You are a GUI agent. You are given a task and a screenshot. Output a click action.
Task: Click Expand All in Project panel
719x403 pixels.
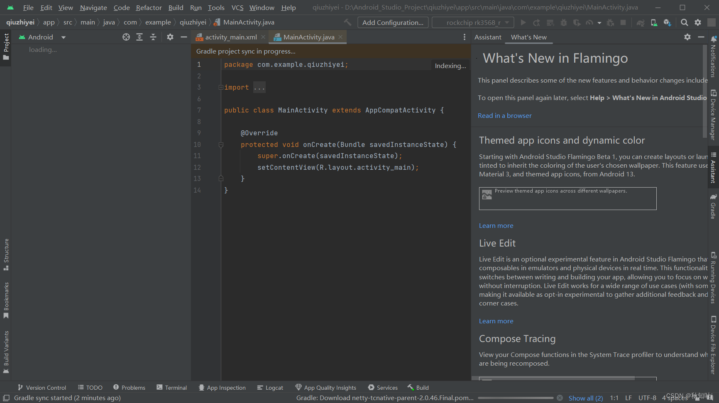pos(139,37)
